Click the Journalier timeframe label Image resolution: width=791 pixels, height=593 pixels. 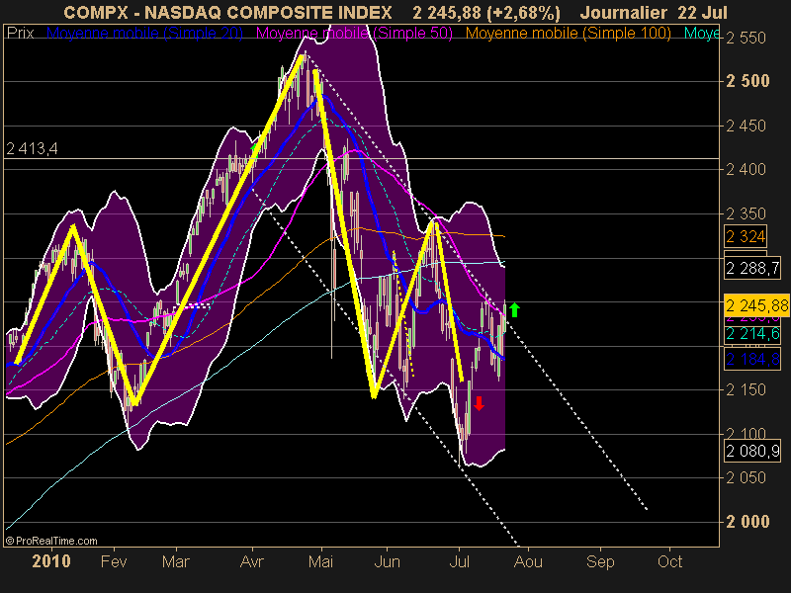pos(624,12)
